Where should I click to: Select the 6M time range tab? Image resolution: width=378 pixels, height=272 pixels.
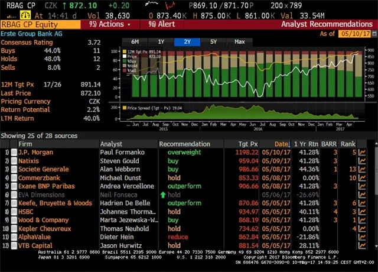(x=135, y=42)
